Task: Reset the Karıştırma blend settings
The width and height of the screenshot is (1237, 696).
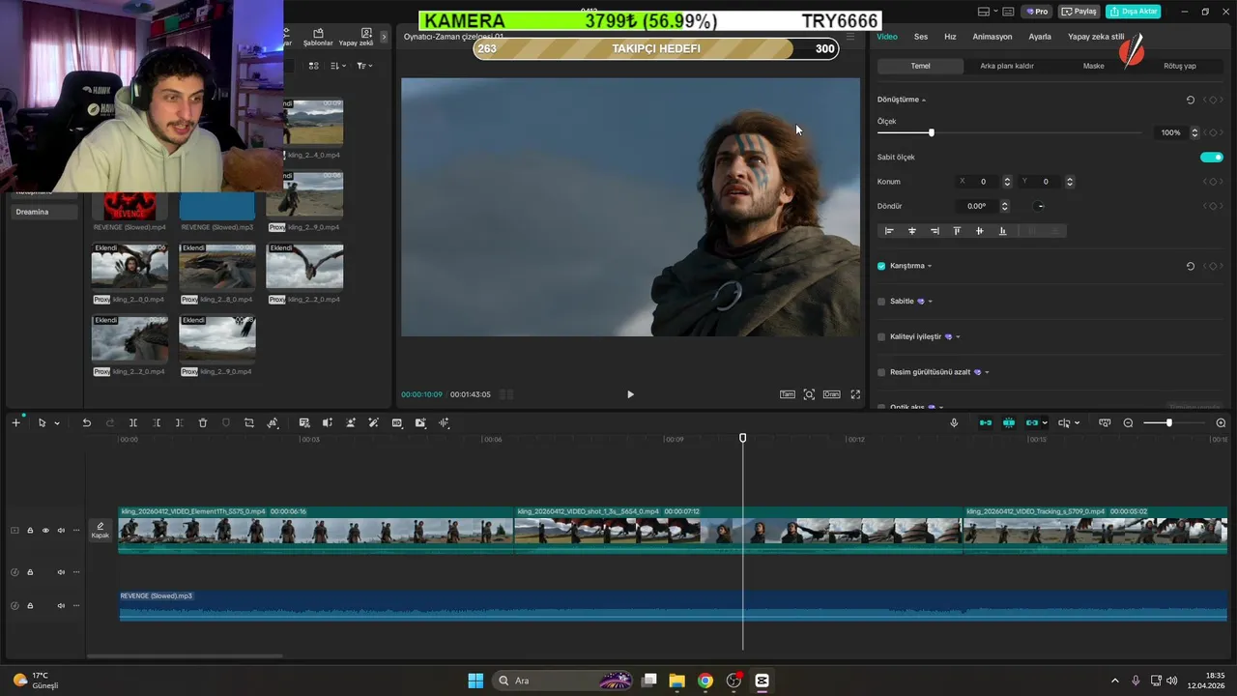Action: [x=1191, y=266]
